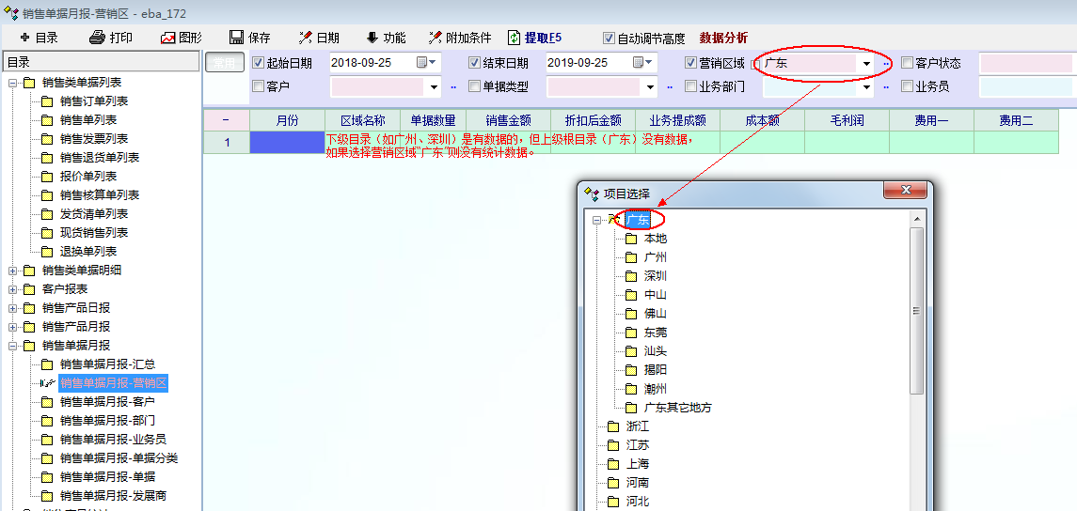Click the 提取E5 refresh icon
The width and height of the screenshot is (1077, 511).
pyautogui.click(x=515, y=38)
